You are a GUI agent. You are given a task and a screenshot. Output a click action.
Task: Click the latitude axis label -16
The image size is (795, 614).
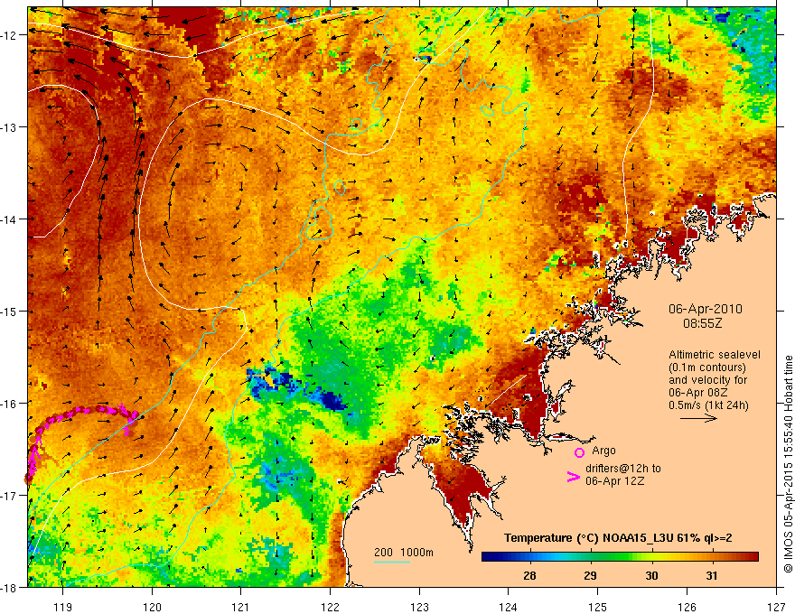[9, 404]
